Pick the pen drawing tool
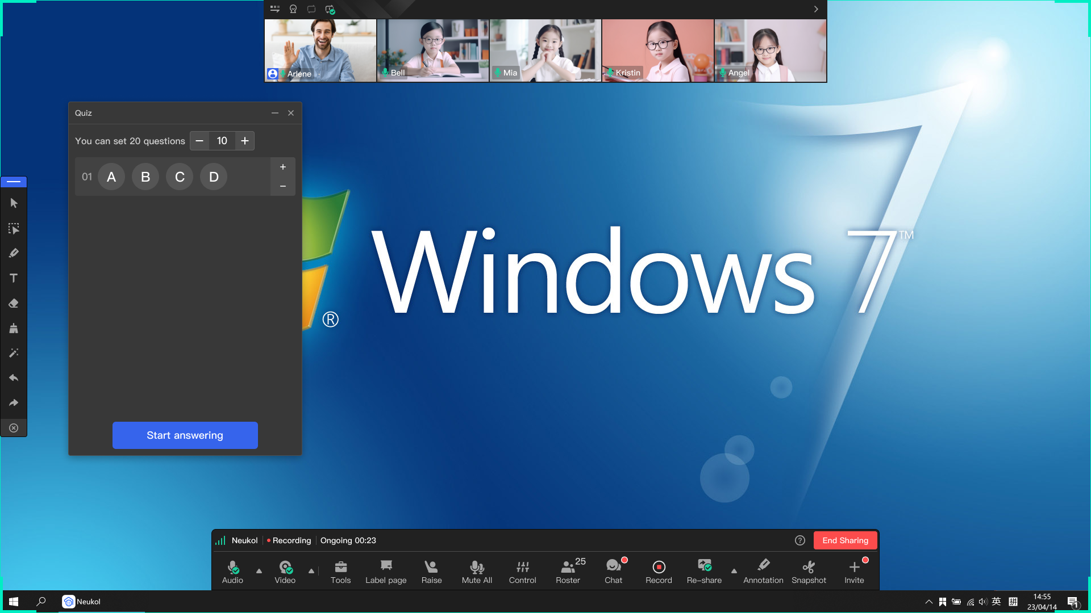 click(x=14, y=253)
